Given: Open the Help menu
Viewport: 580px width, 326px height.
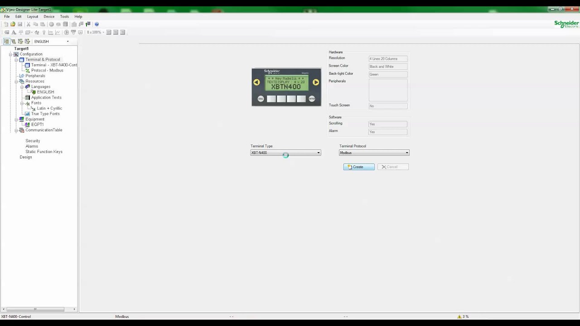Looking at the screenshot, I should [x=78, y=16].
